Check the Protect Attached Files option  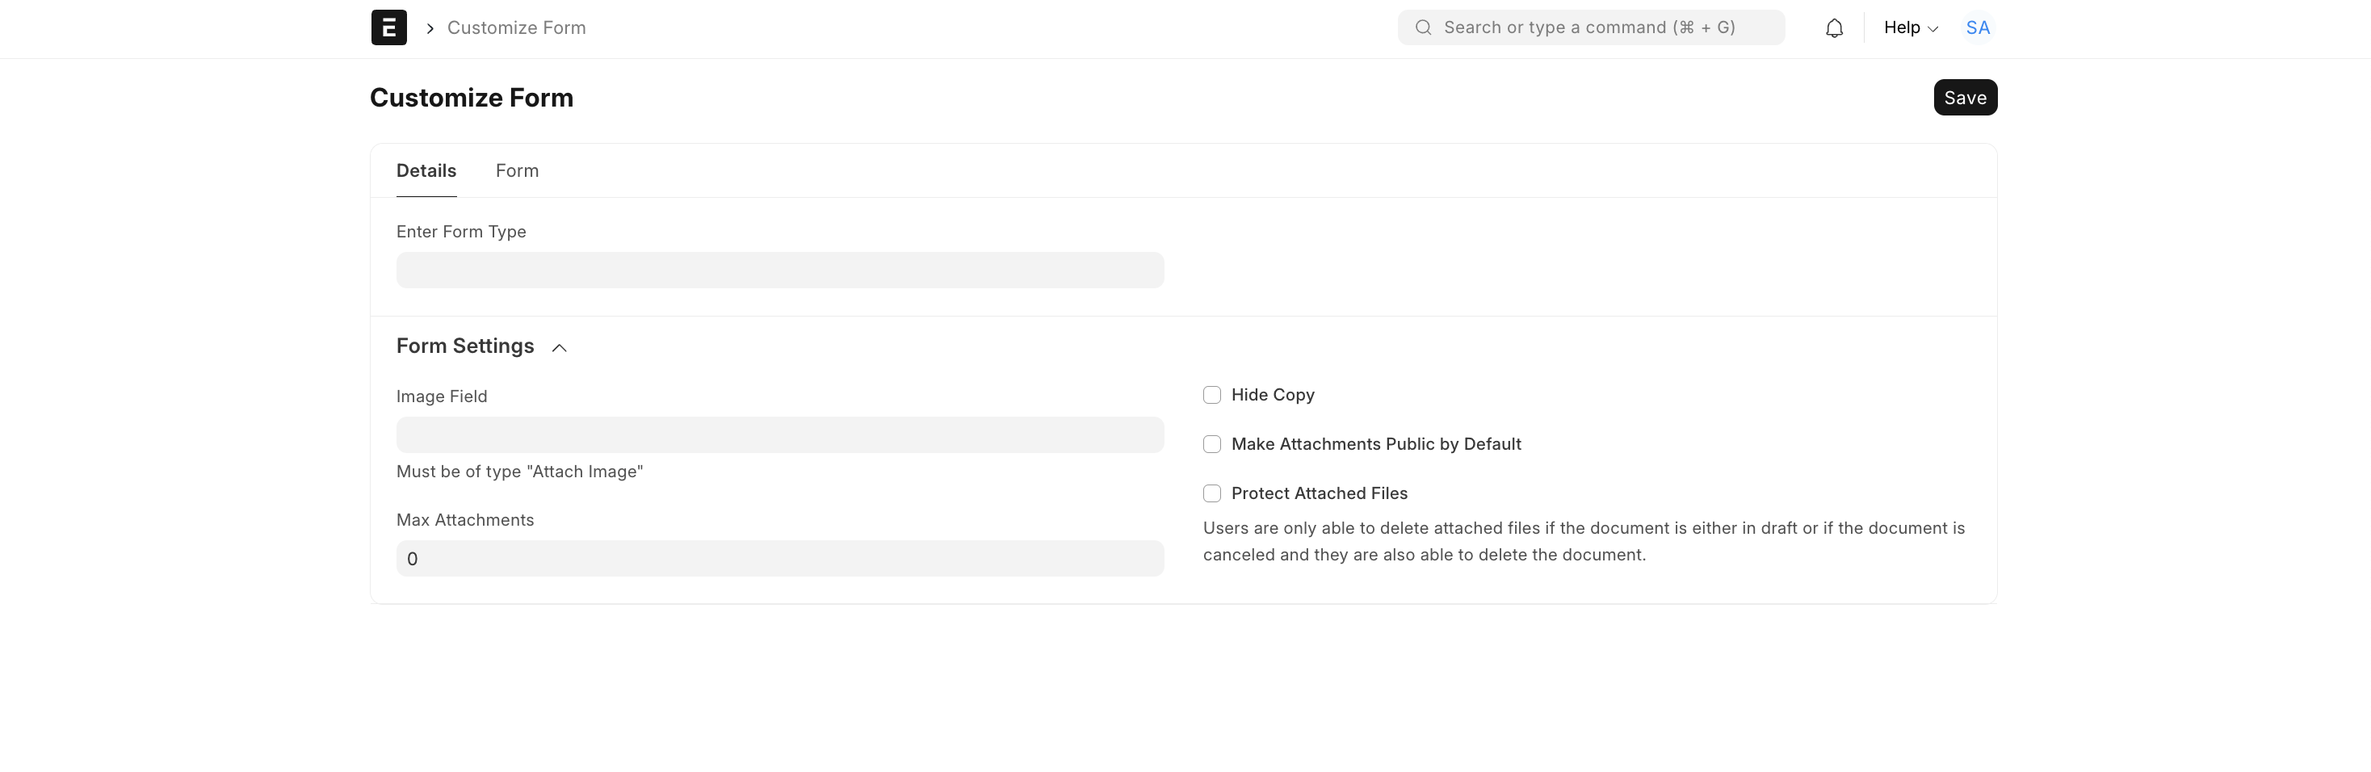click(1211, 494)
